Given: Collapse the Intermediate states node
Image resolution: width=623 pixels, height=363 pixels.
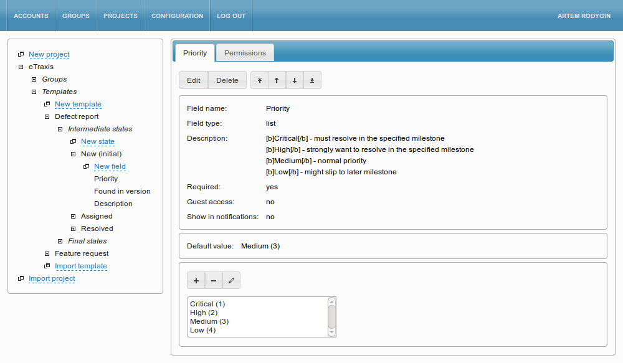Looking at the screenshot, I should (x=60, y=129).
